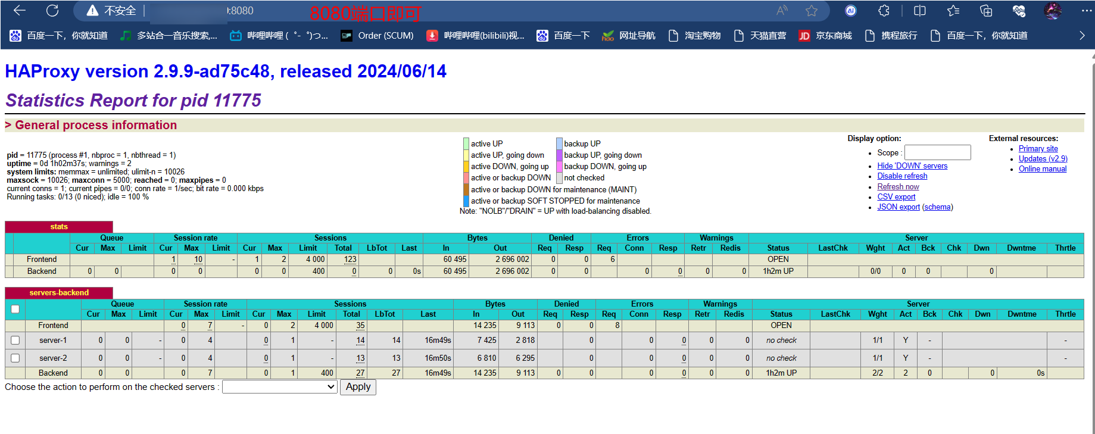Open the browser settings and more menu

point(1086,11)
